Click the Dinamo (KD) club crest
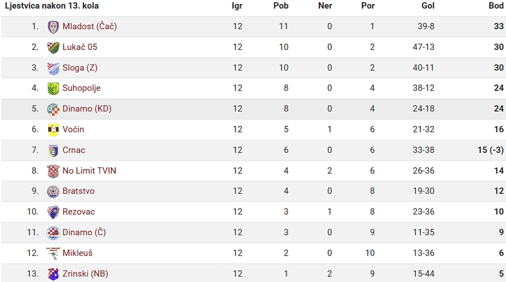 (53, 109)
